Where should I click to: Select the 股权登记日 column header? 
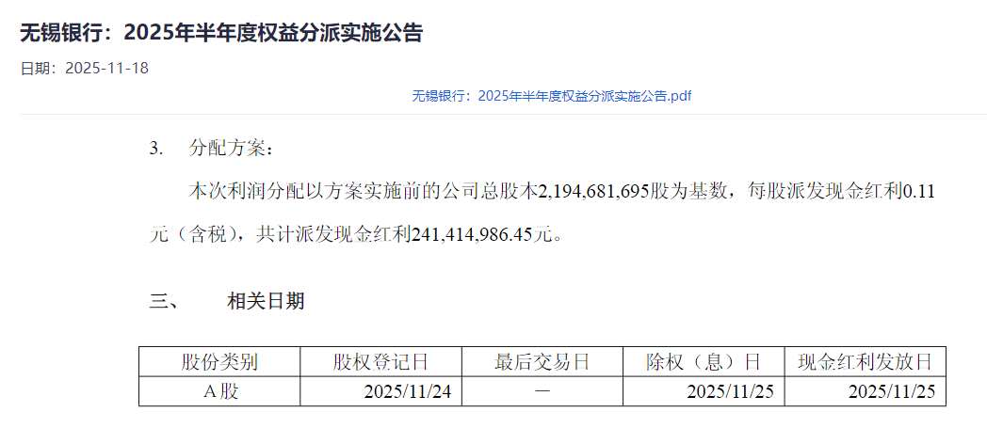[380, 362]
